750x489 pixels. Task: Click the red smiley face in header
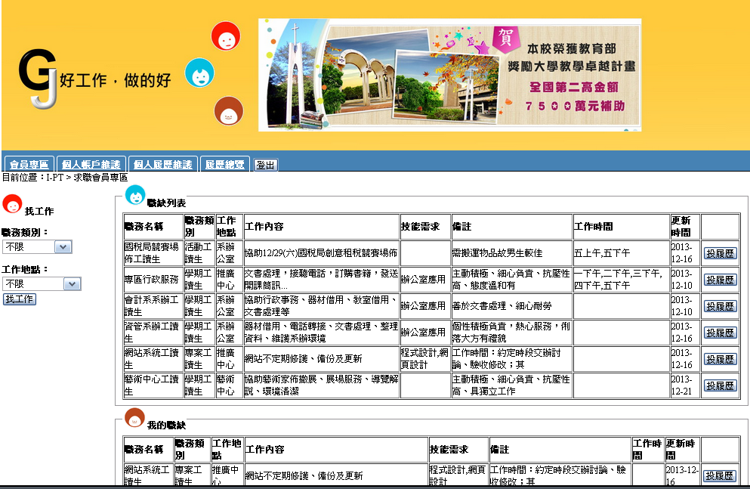(225, 36)
